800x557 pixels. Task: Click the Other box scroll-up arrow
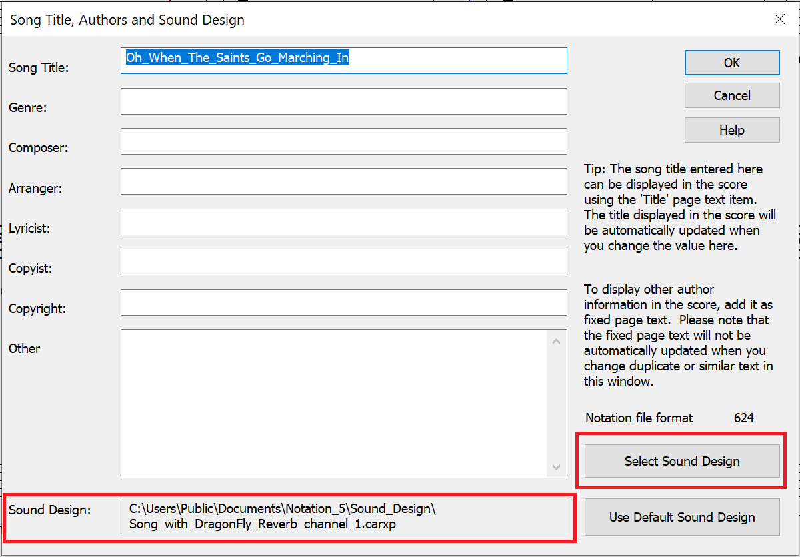557,342
